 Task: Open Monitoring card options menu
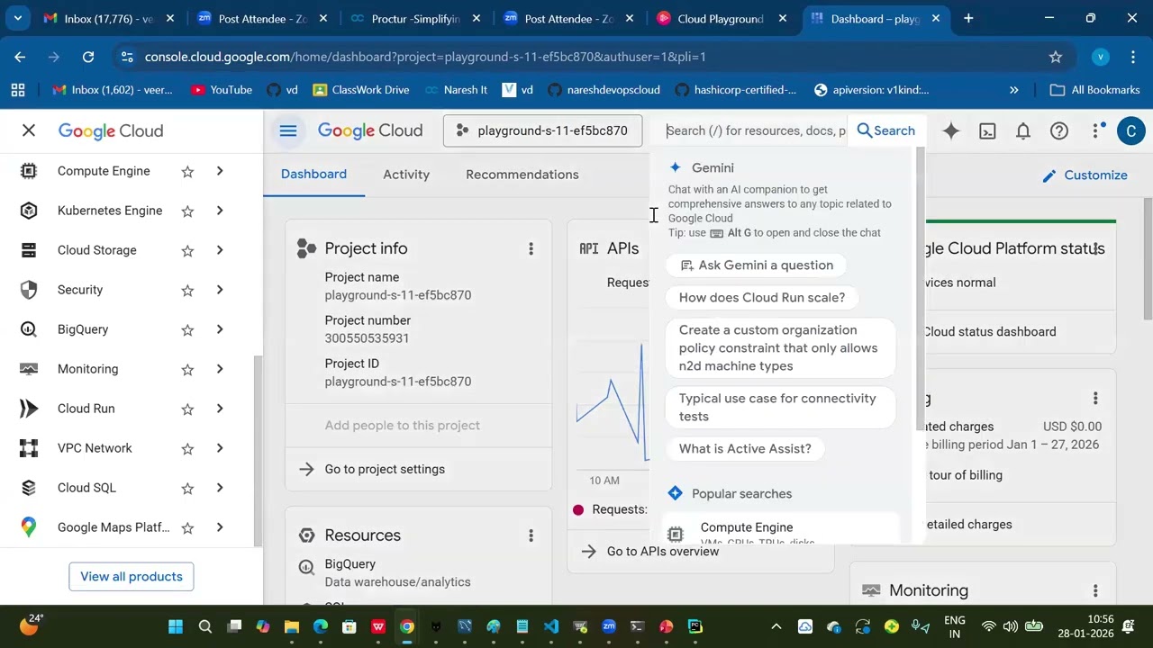point(1095,591)
